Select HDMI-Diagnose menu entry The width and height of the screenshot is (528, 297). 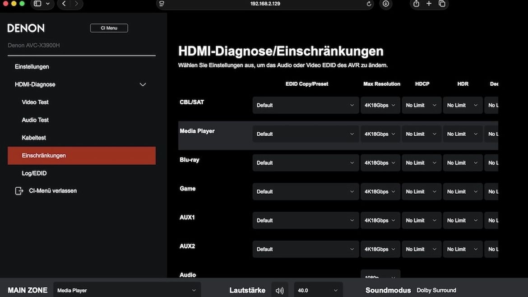[35, 84]
